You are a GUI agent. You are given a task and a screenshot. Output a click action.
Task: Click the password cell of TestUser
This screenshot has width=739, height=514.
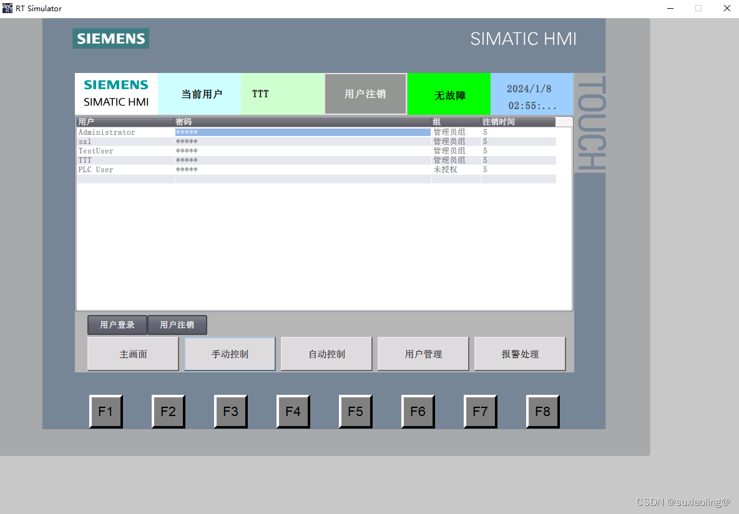click(x=303, y=151)
